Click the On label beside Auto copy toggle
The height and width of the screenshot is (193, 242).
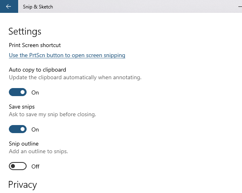click(35, 92)
